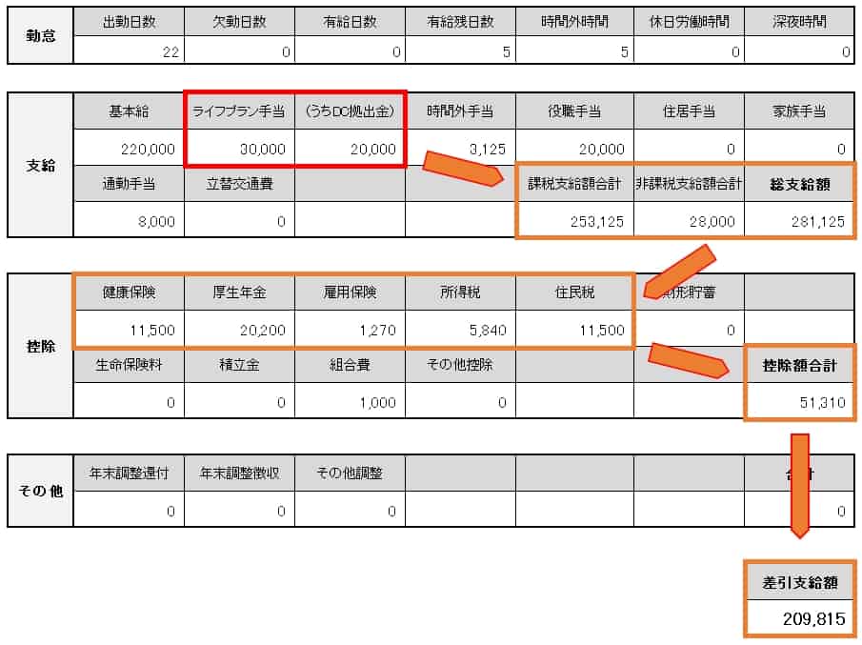862x645 pixels.
Task: Click the 組合費 value 1,000
Action: (351, 402)
